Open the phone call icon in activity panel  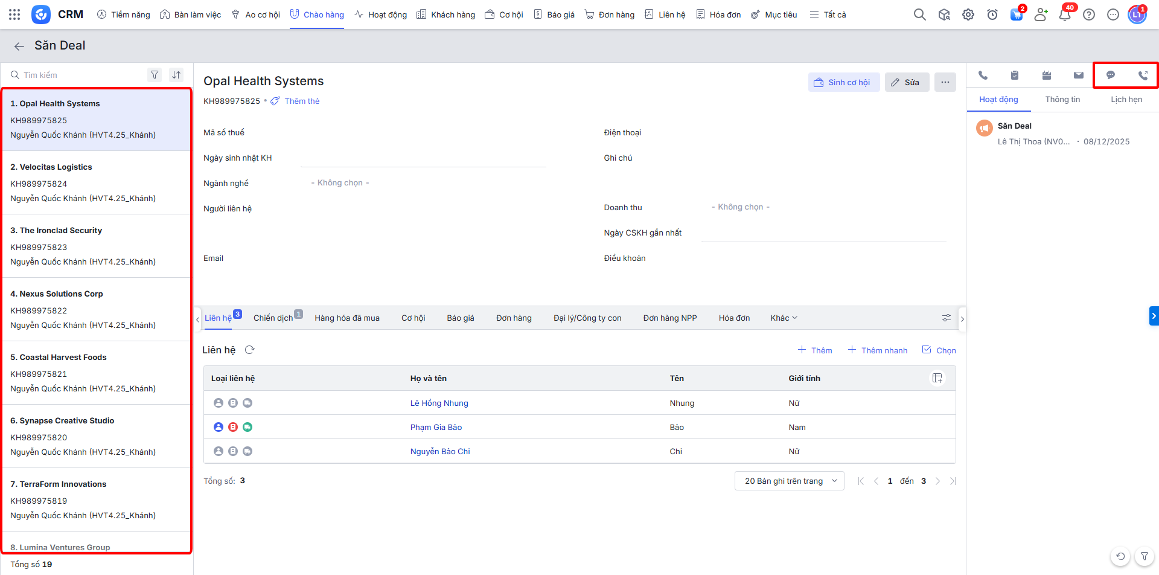[983, 75]
